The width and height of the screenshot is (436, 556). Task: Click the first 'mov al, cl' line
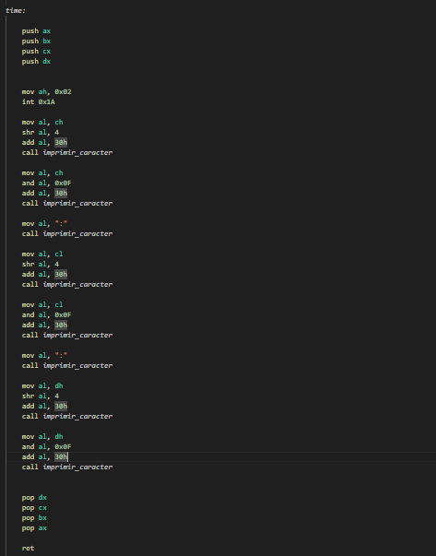pyautogui.click(x=42, y=254)
